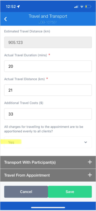The height and width of the screenshot is (211, 96).
Task: Open the apportioned evenly dropdown chevron
Action: [86, 142]
